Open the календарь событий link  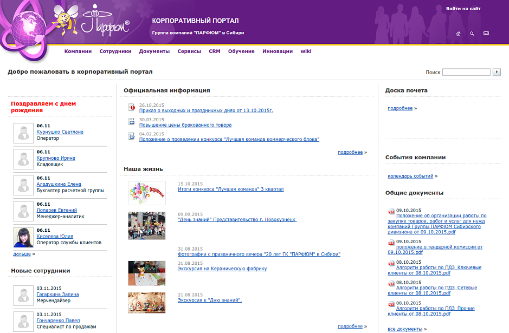410,176
